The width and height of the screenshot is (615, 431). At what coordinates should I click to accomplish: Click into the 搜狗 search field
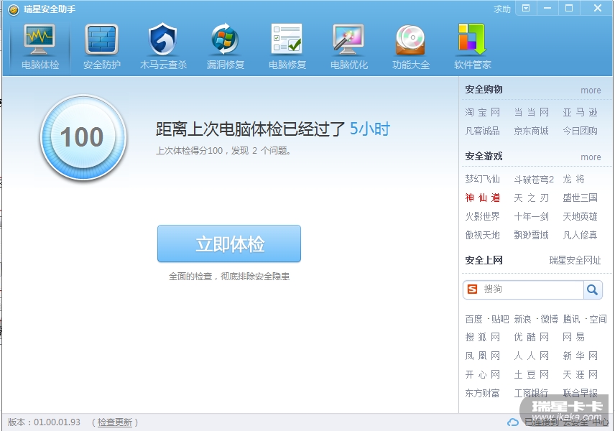coord(532,289)
